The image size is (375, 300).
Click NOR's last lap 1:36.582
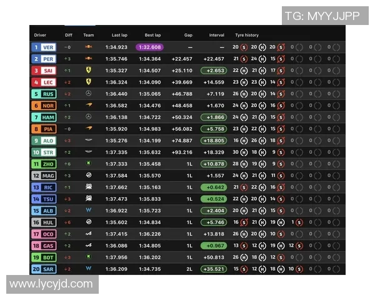click(x=116, y=106)
